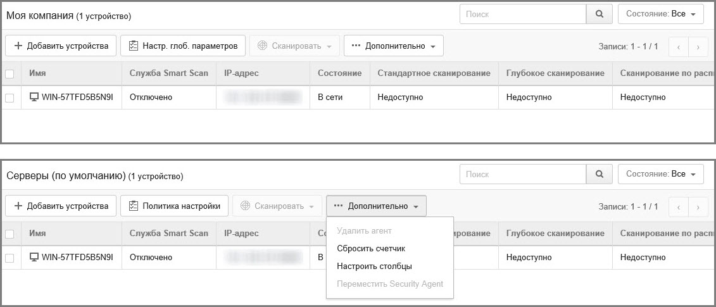
Task: Choose Настроить столбцы menu item
Action: tap(374, 266)
